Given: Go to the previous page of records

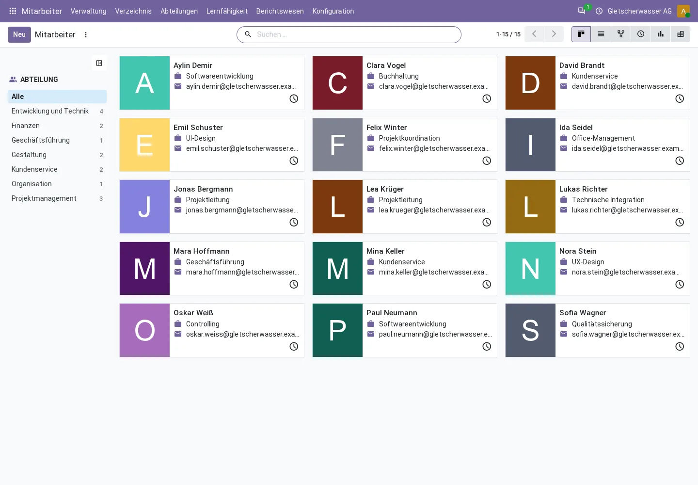Looking at the screenshot, I should 534,34.
